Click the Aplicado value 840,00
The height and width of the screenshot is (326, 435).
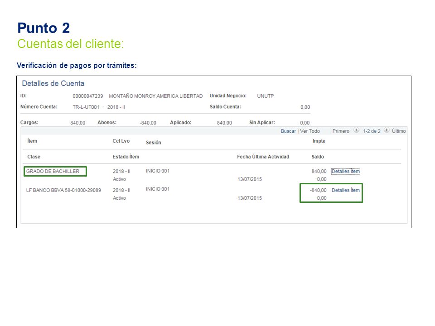(224, 123)
